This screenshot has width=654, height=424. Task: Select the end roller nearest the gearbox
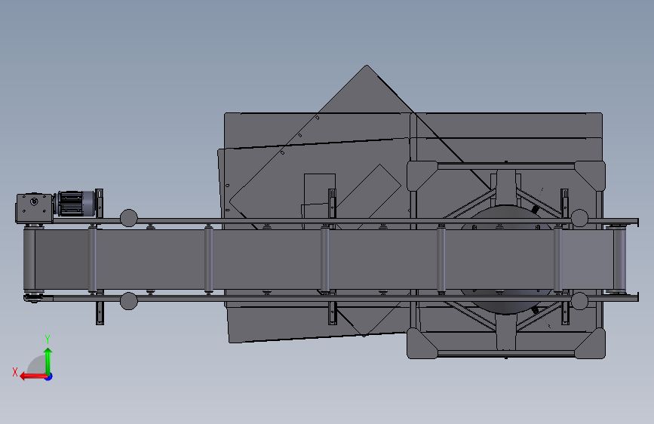click(29, 260)
